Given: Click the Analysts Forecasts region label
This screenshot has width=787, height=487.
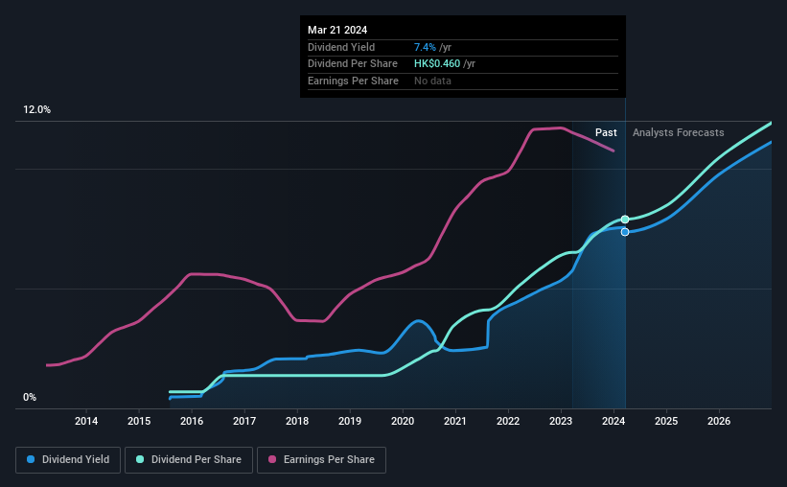Looking at the screenshot, I should point(678,132).
